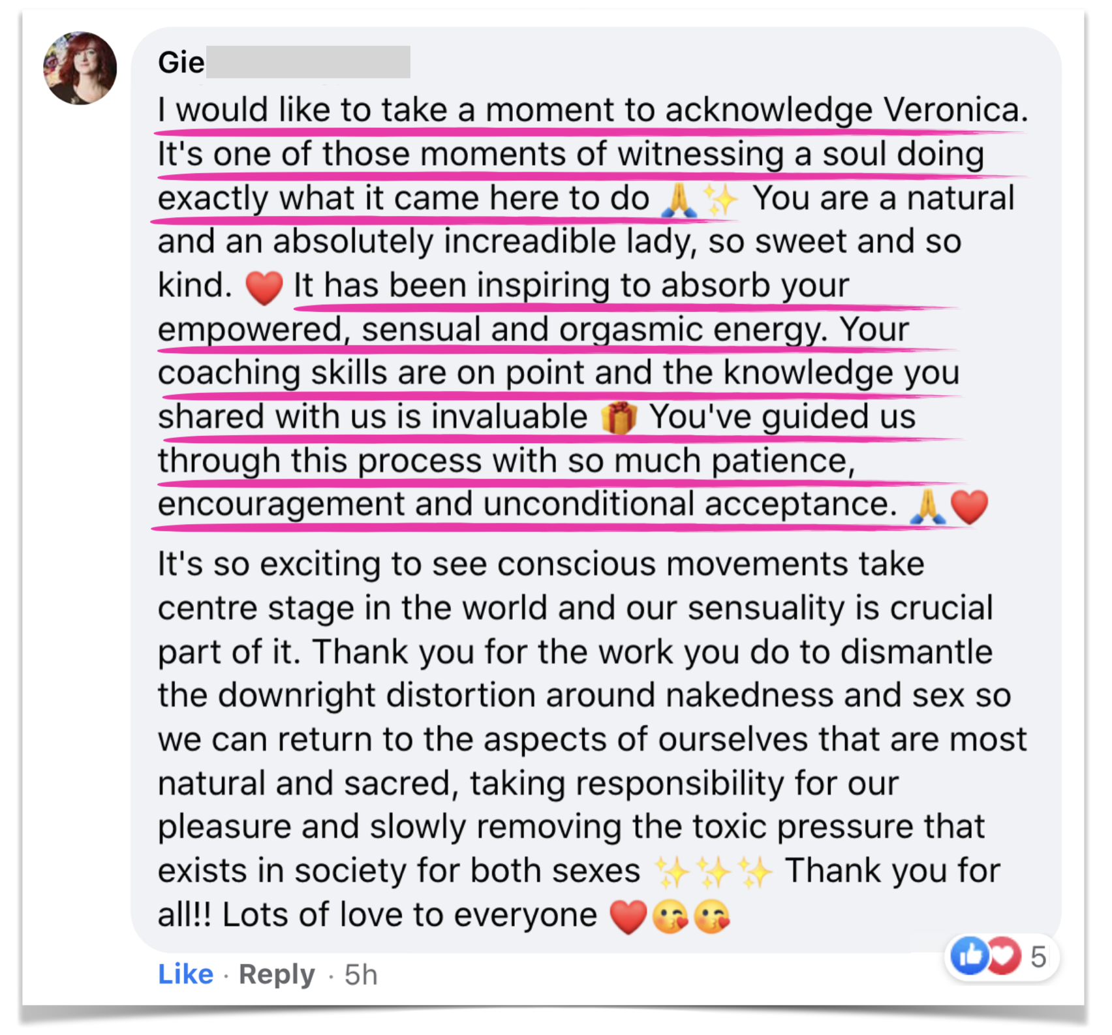Click the gray redacted name block

click(308, 62)
